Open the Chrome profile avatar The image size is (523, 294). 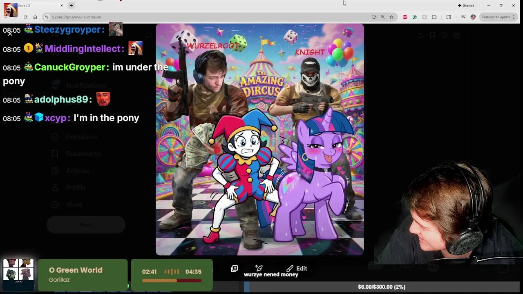[473, 17]
